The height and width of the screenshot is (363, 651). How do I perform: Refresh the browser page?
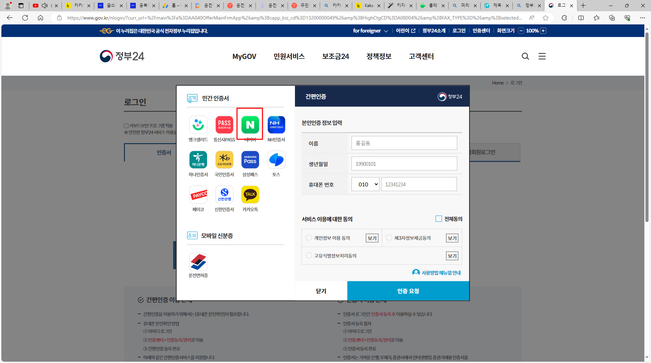coord(25,18)
